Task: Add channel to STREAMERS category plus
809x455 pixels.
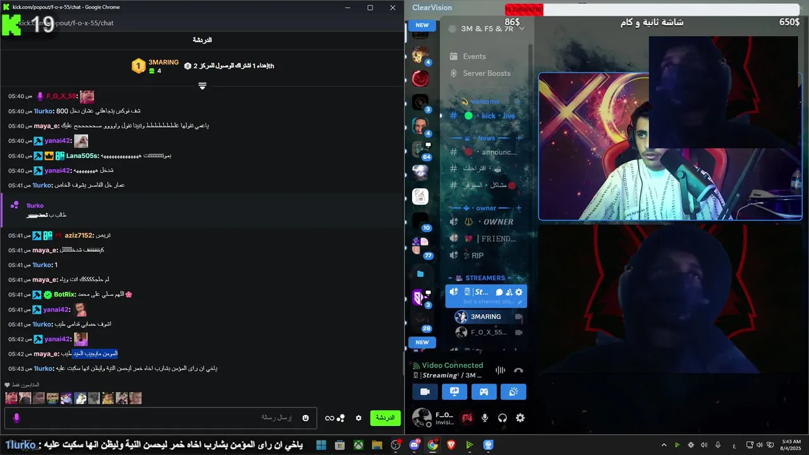Action: 519,278
